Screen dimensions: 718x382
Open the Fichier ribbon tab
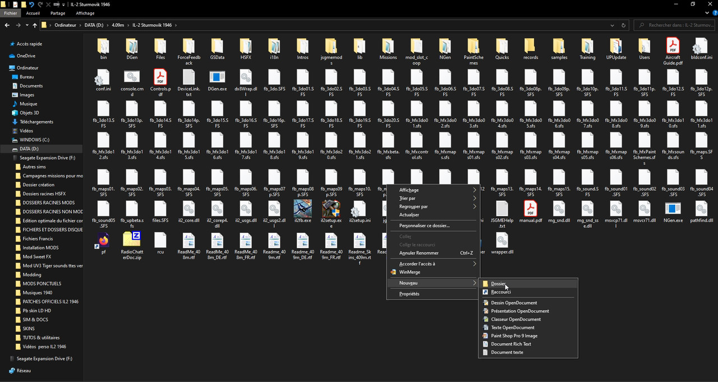(x=10, y=13)
